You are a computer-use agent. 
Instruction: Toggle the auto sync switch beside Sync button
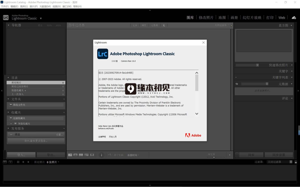tap(237, 155)
